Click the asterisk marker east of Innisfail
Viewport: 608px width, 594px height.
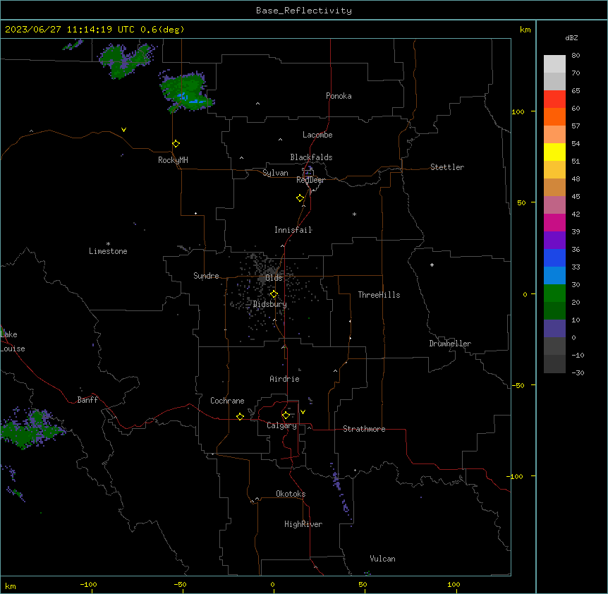[x=354, y=214]
